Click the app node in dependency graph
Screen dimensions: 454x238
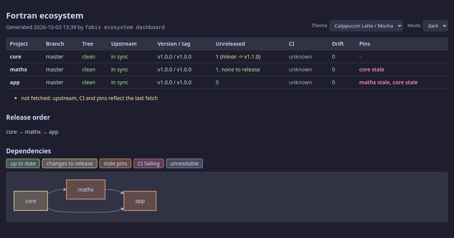point(140,201)
